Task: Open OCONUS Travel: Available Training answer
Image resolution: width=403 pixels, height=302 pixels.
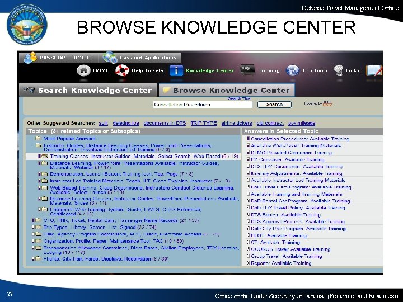Action: coord(290,249)
